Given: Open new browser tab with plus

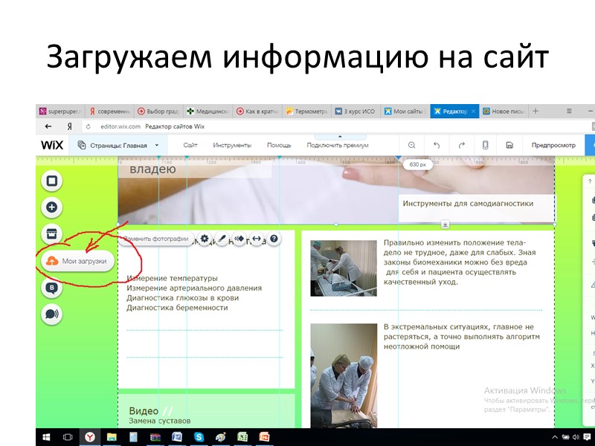Looking at the screenshot, I should pyautogui.click(x=535, y=111).
